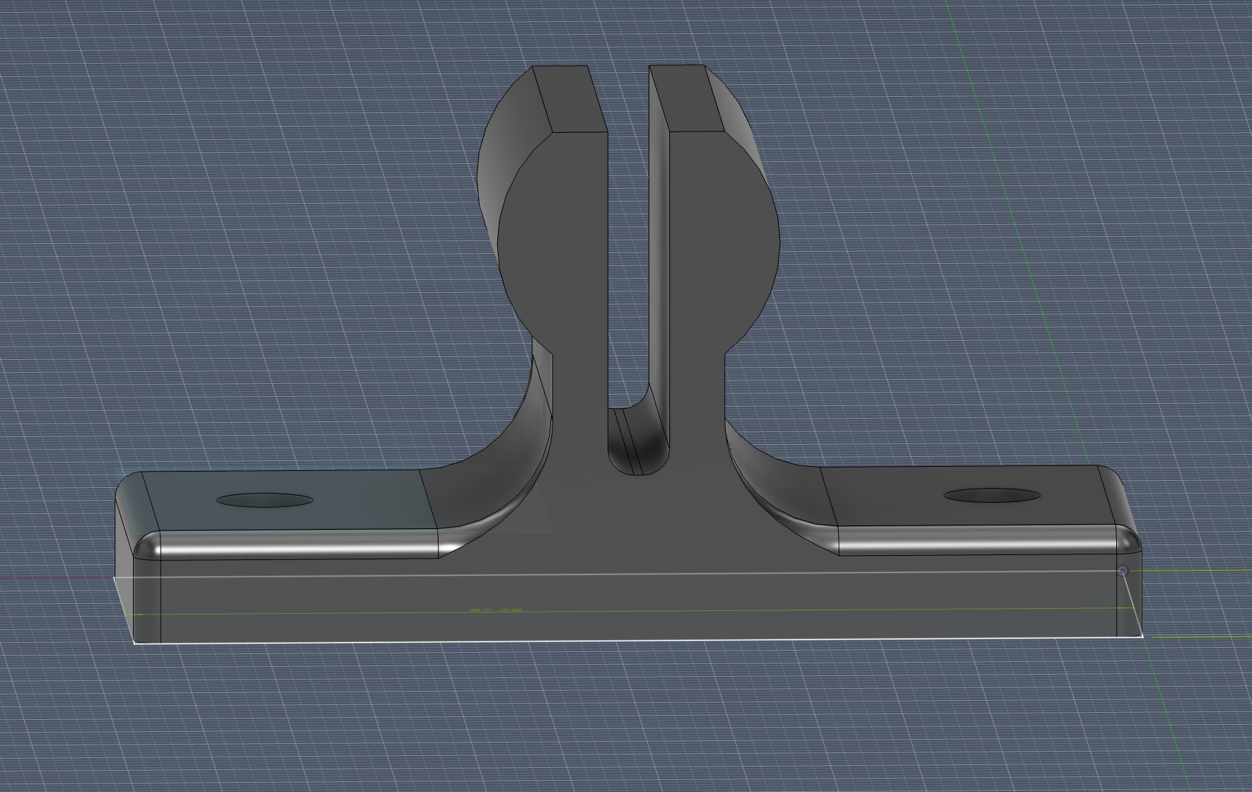The height and width of the screenshot is (792, 1252).
Task: Select top face of right clamp jaw
Action: click(x=686, y=99)
